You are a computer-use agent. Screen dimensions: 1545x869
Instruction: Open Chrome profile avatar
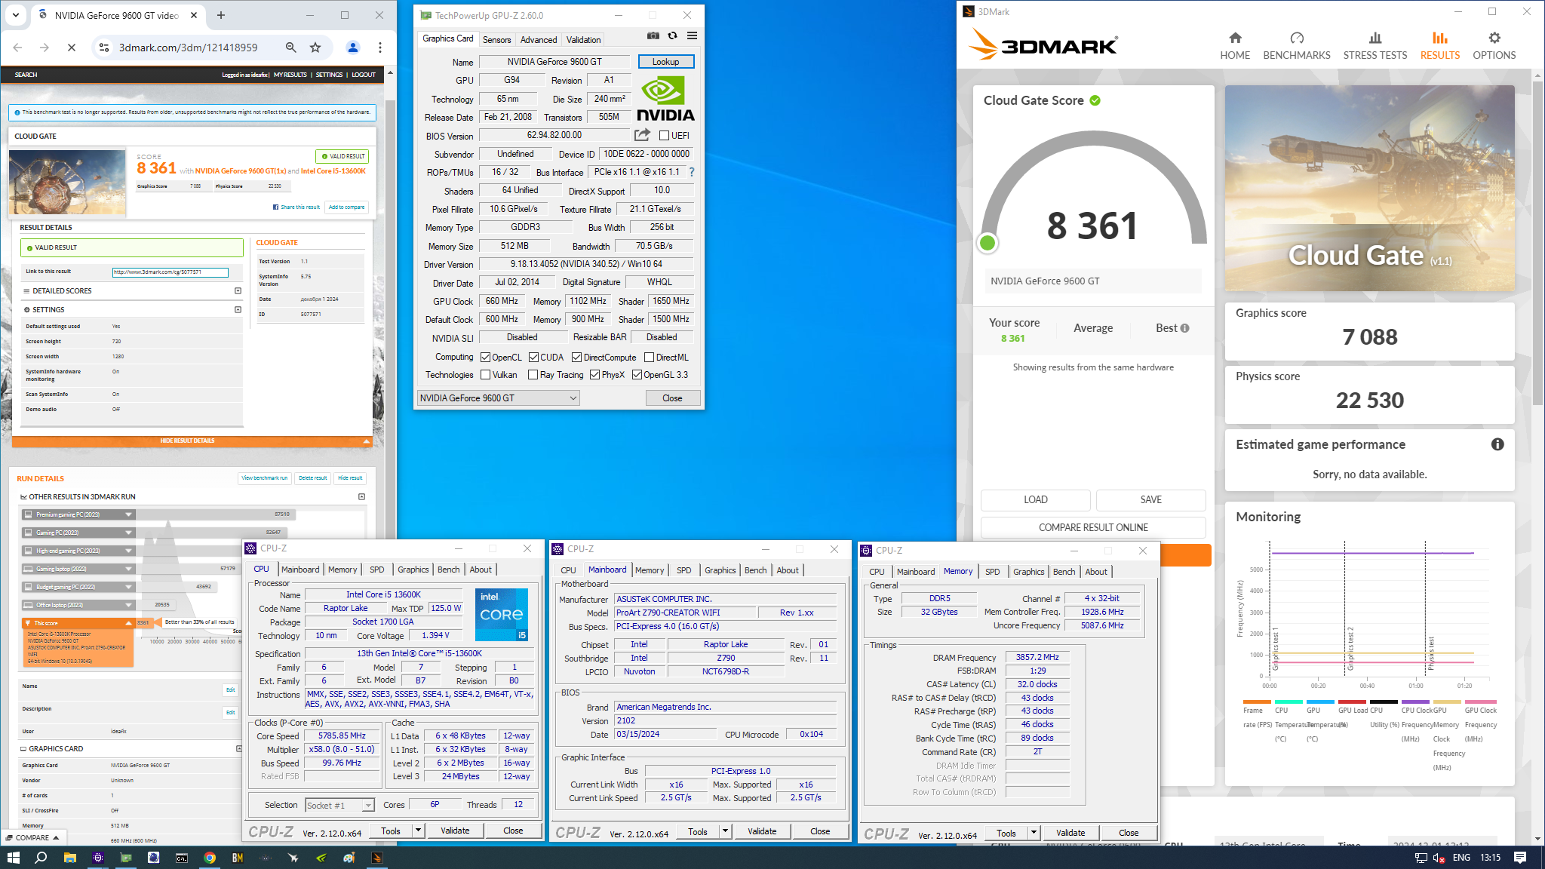point(352,48)
